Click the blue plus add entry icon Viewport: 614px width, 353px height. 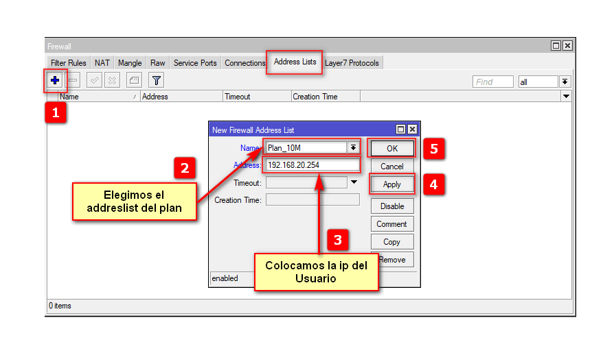click(55, 81)
